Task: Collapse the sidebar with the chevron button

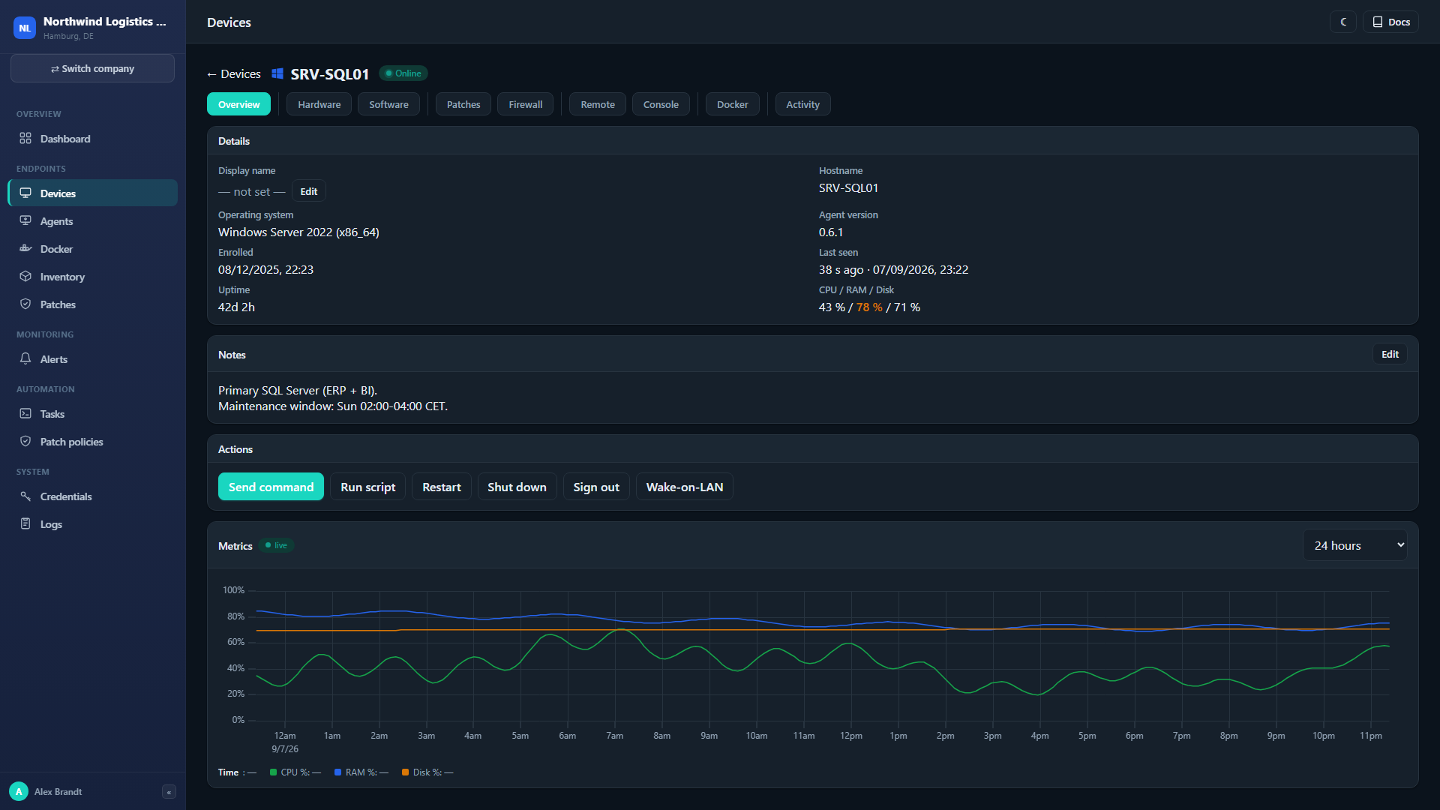Action: 169,792
